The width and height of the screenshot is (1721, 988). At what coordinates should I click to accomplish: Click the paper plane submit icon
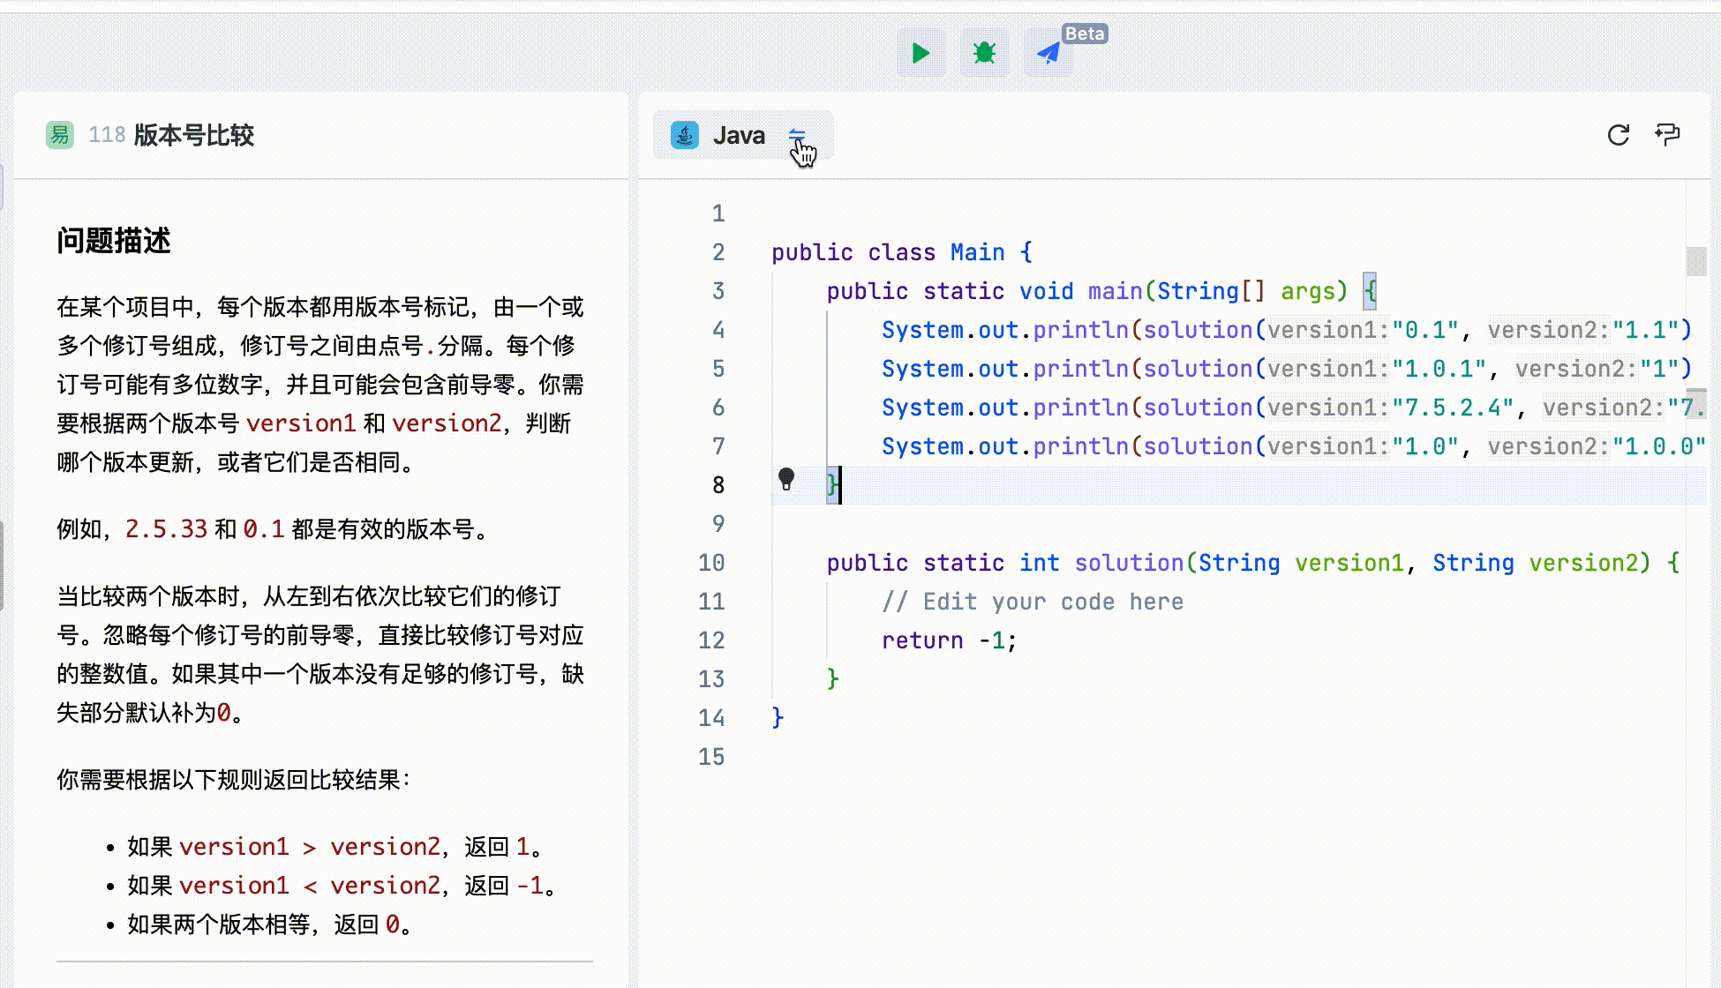1048,54
